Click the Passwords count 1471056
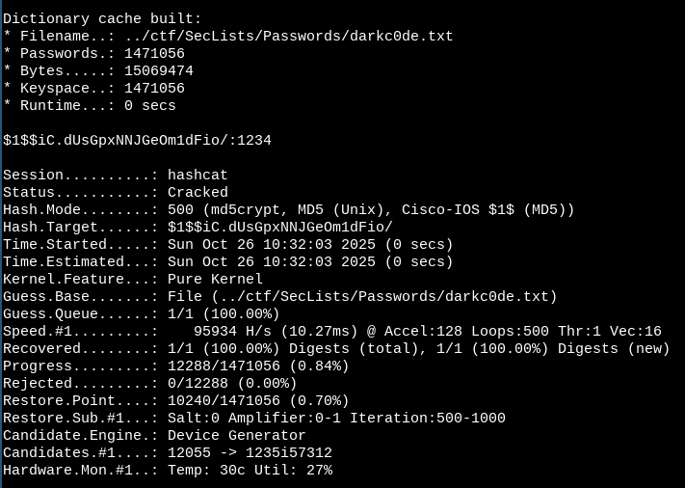This screenshot has width=685, height=488. 154,53
